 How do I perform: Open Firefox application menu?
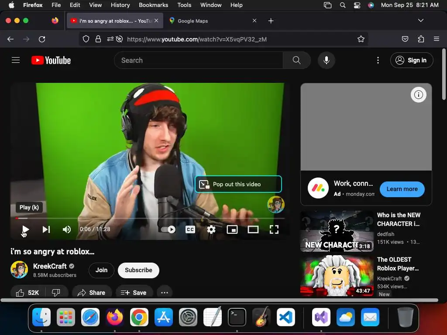pos(437,39)
